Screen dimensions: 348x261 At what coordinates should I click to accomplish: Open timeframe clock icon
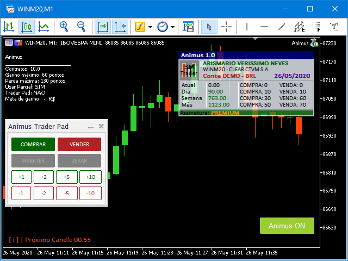click(163, 27)
